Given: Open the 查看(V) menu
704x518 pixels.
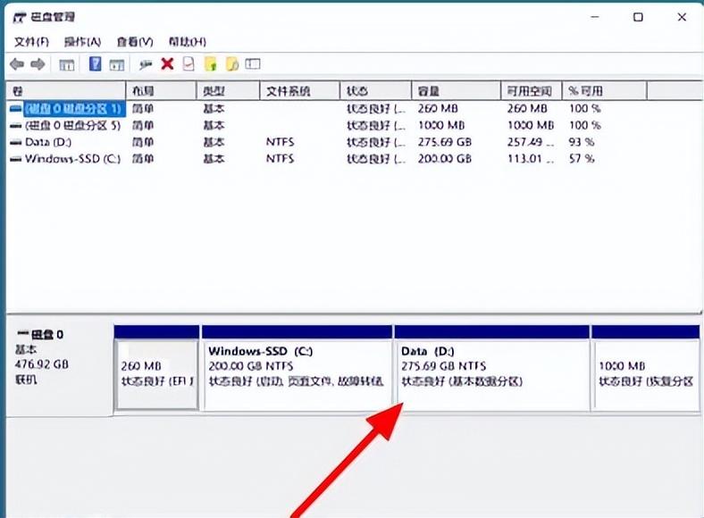Looking at the screenshot, I should 135,42.
